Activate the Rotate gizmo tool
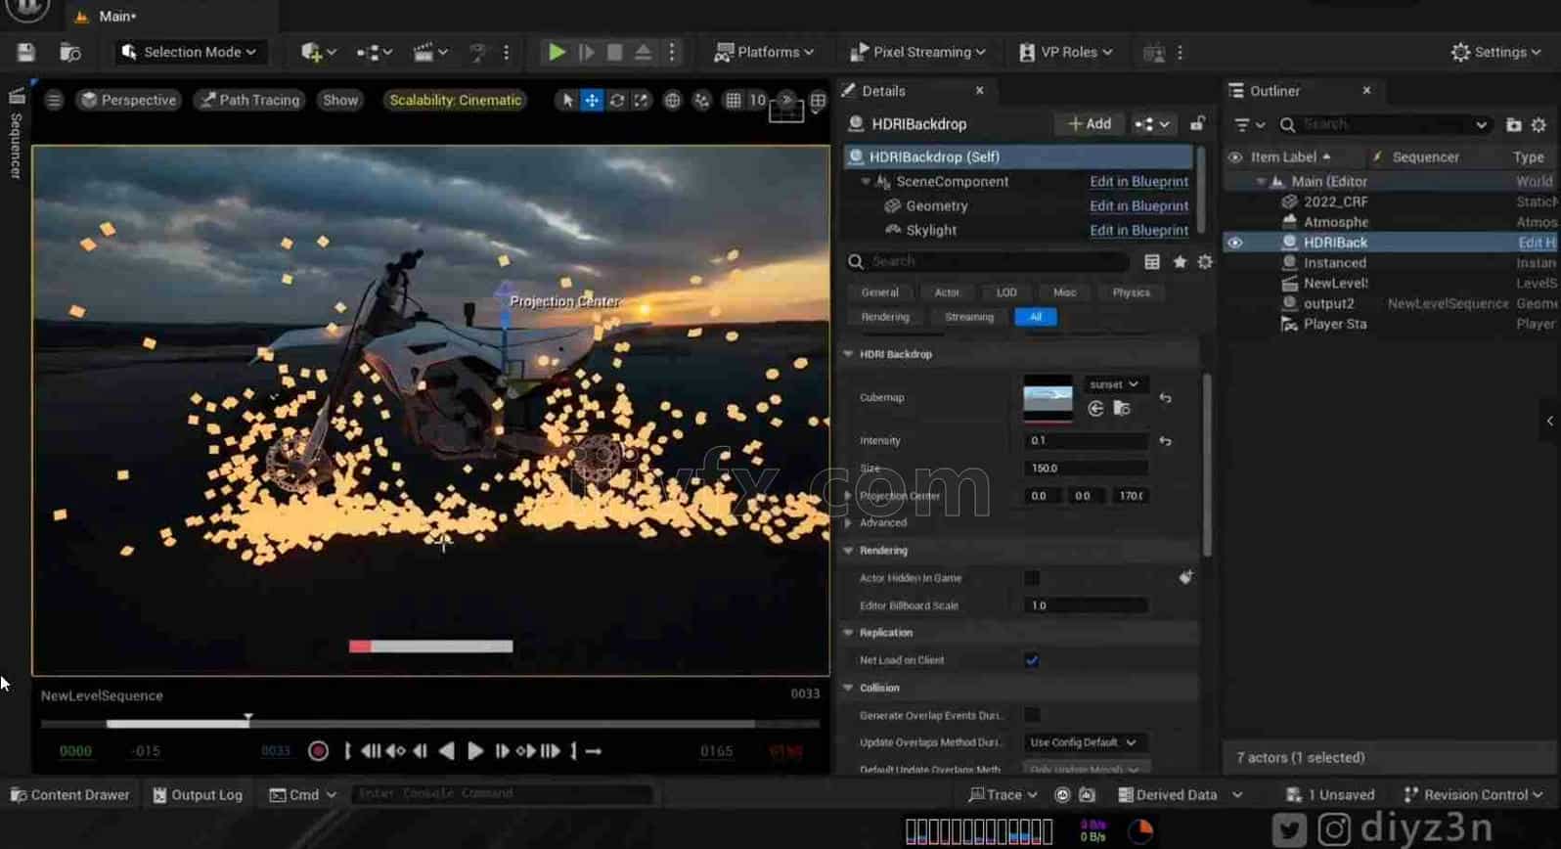 pos(617,100)
